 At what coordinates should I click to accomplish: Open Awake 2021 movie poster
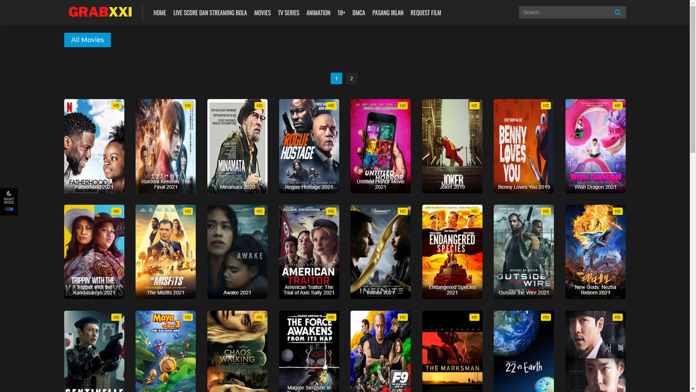[x=237, y=252]
